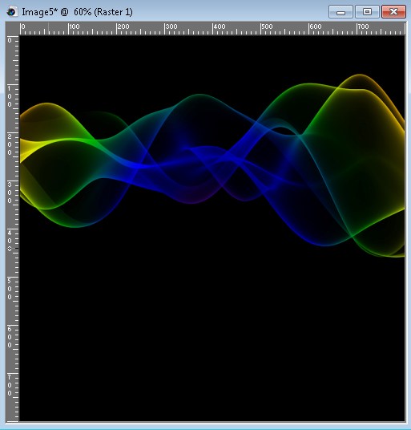This screenshot has height=430, width=411.
Task: Click the 700 mark on vertical ruler
Action: (10, 385)
